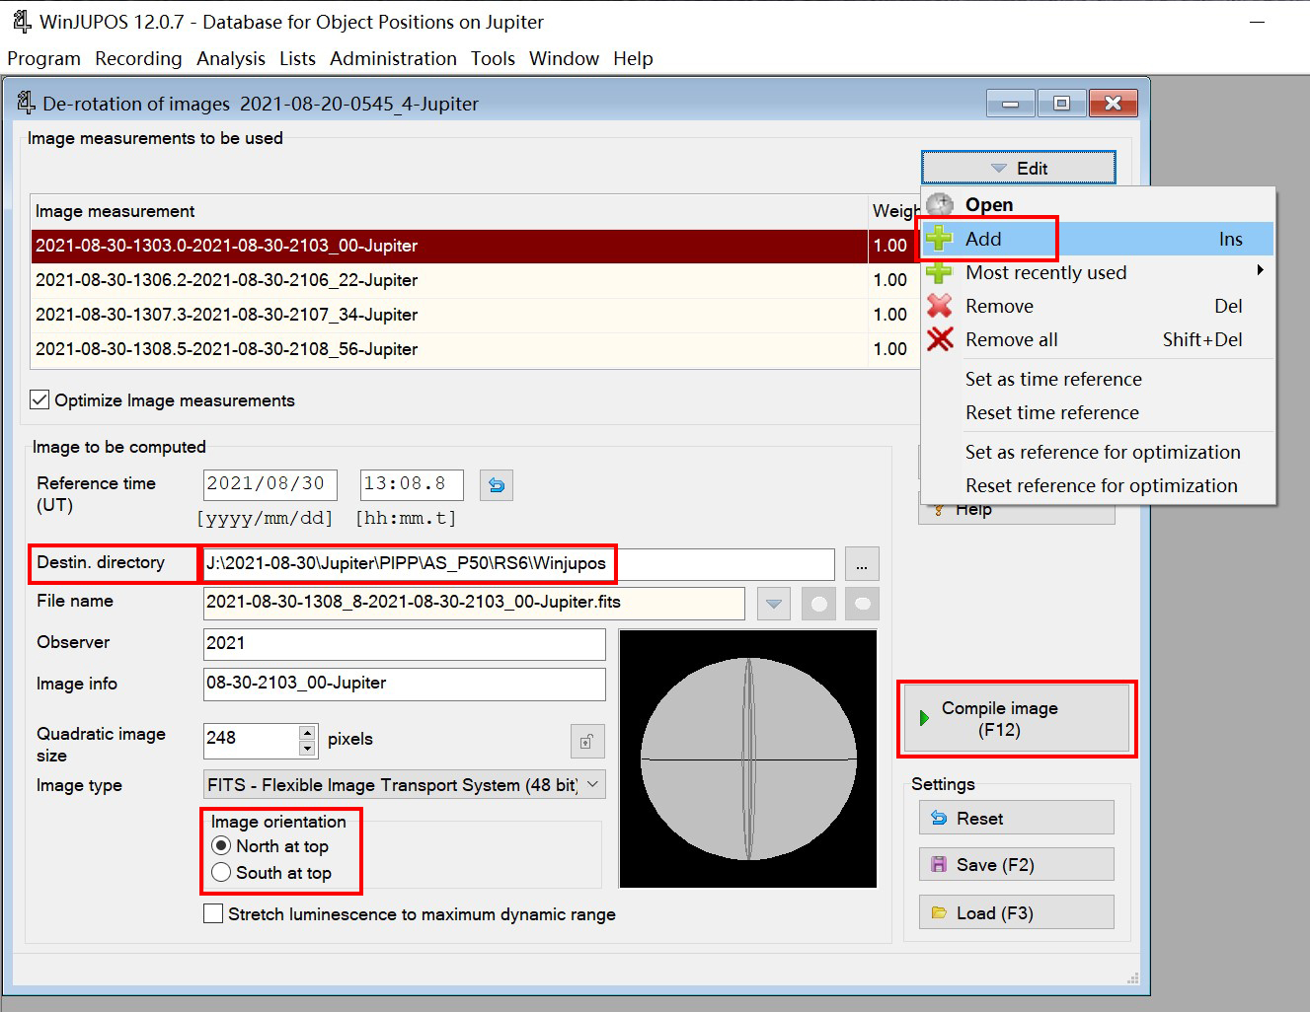Click the green plus icon beside Most recently used
The image size is (1310, 1012).
[940, 272]
